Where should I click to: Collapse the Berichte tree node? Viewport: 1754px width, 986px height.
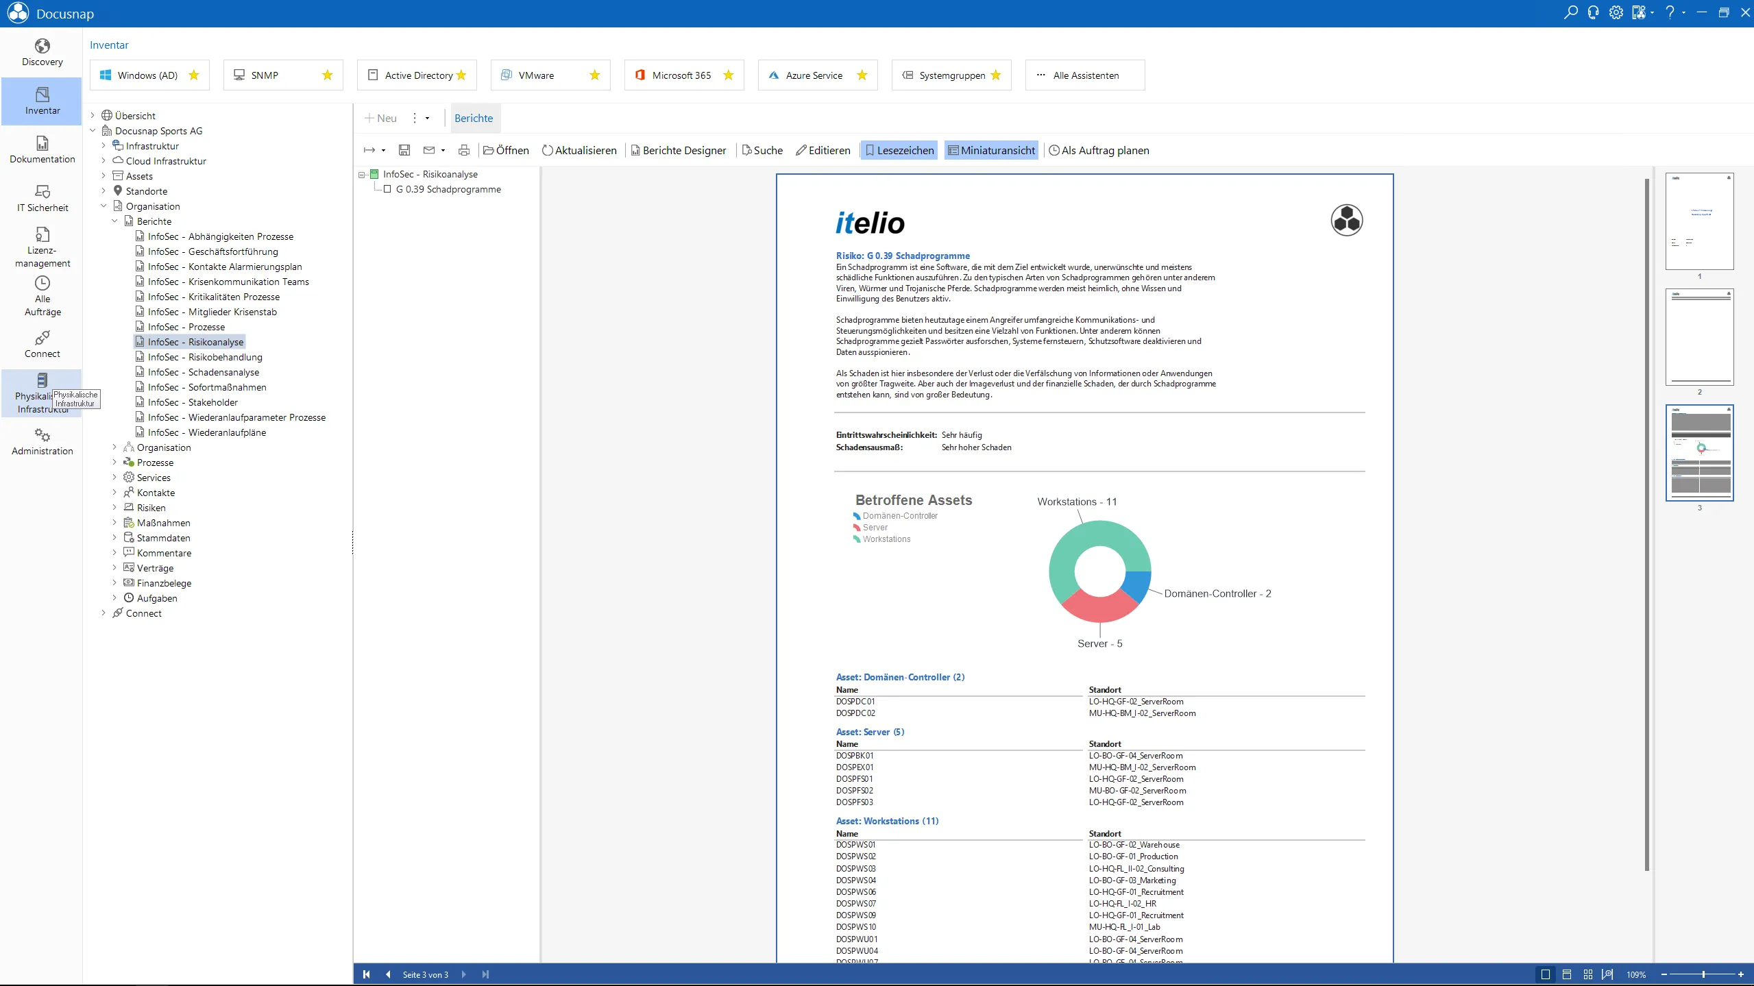[114, 221]
